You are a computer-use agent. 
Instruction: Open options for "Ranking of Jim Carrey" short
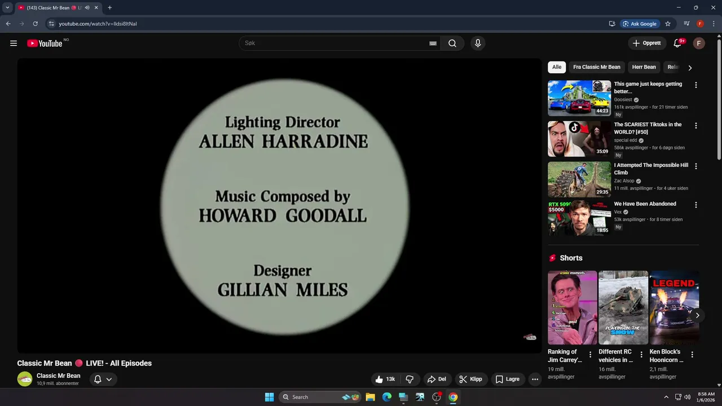tap(591, 355)
